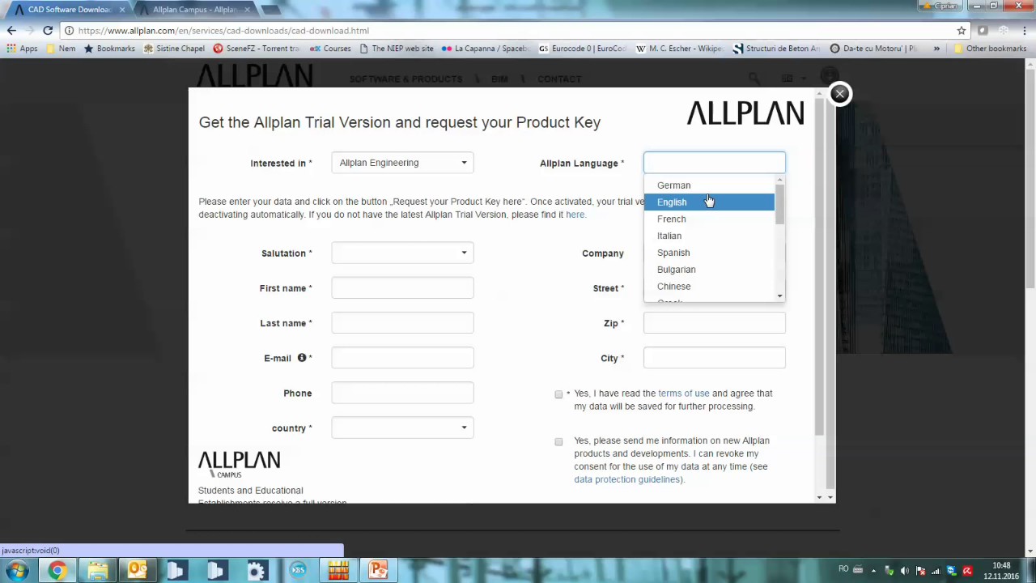Open PowerPoint from the taskbar
This screenshot has height=583, width=1036.
click(x=378, y=571)
